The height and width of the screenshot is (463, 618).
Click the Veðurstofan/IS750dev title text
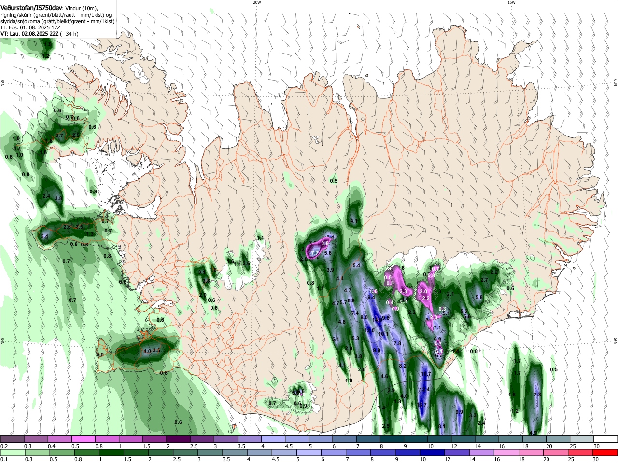coord(31,8)
